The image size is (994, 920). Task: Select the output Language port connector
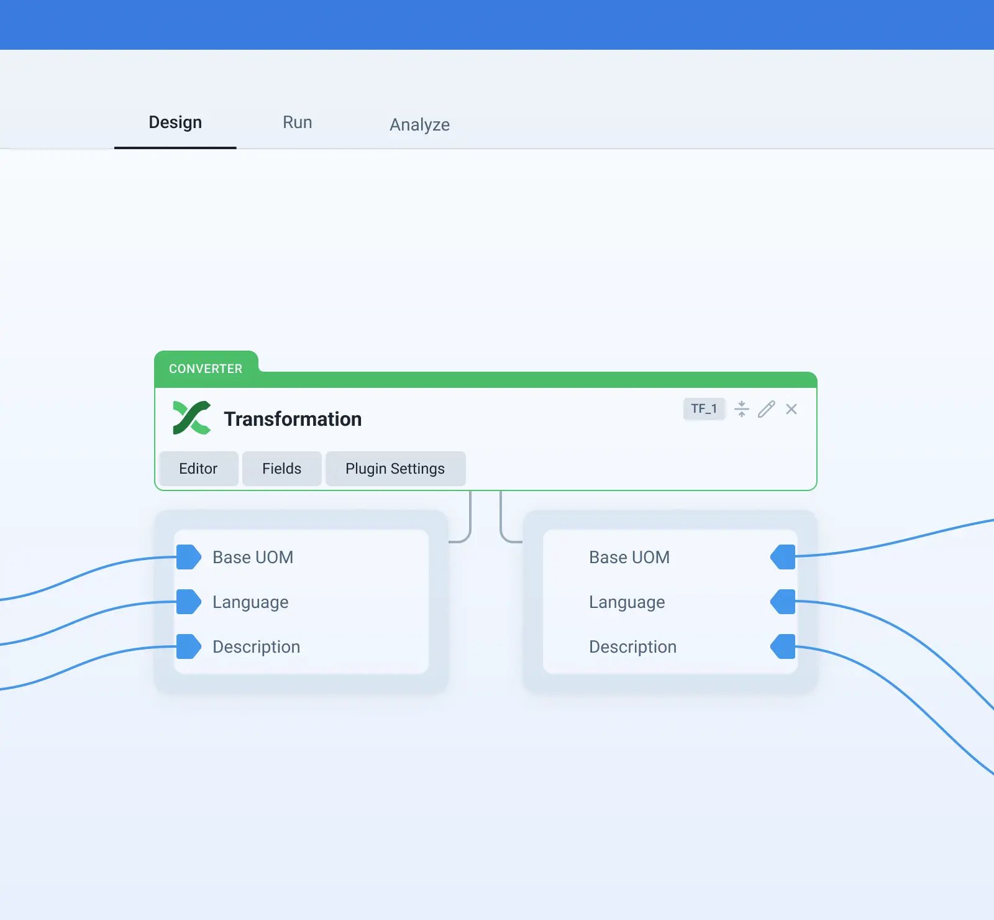pos(783,602)
